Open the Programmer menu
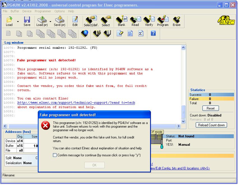 point(43,11)
